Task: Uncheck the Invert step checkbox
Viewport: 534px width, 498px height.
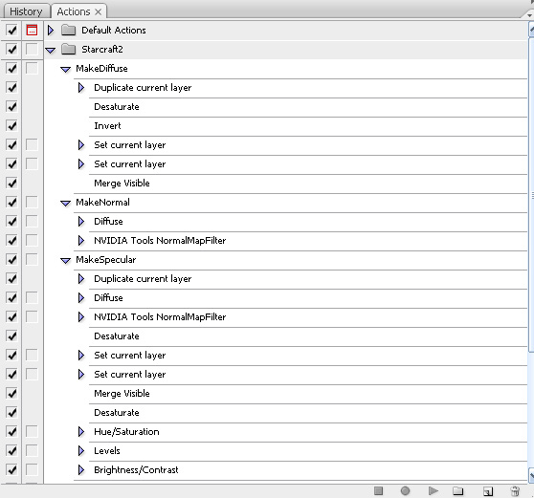Action: click(11, 125)
